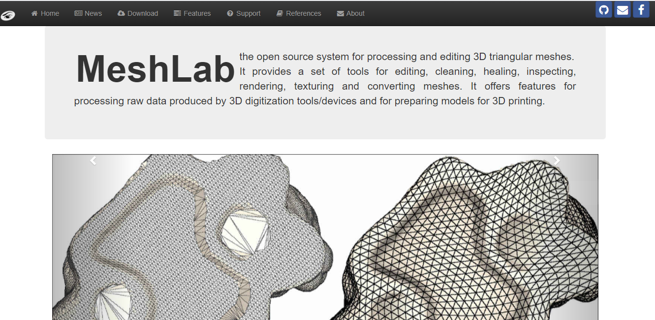Click the MeshLab heading text

[x=156, y=69]
